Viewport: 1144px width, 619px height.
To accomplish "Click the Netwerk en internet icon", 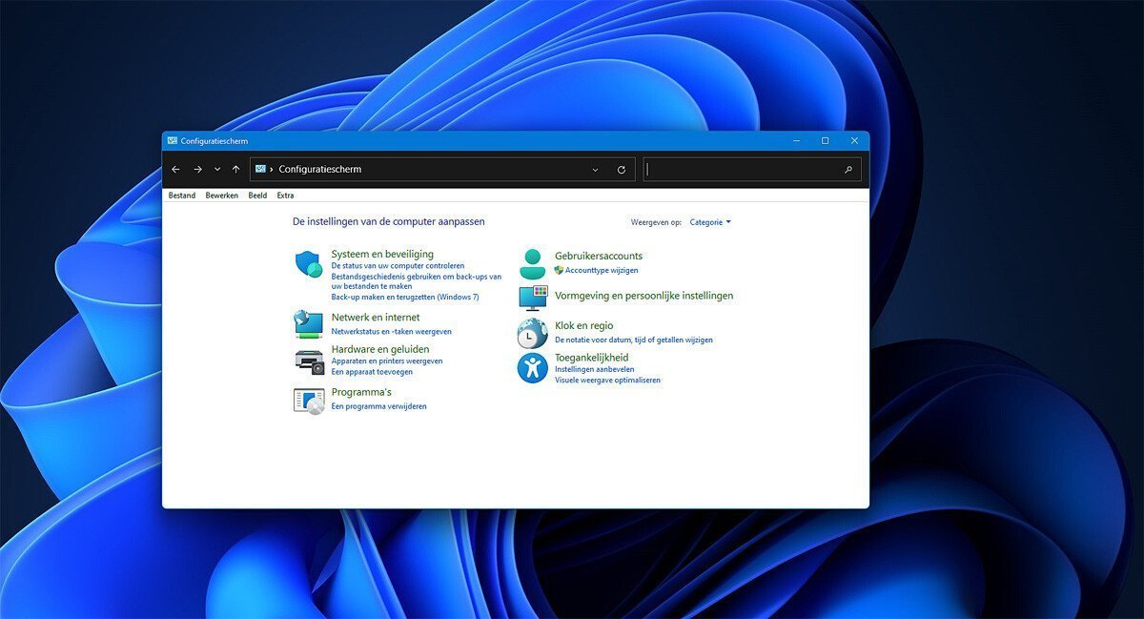I will 308,324.
